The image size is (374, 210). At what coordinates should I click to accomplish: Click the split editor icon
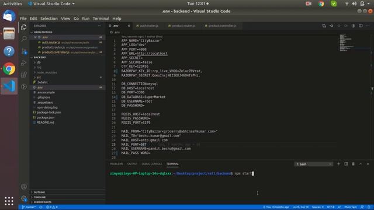point(361,26)
